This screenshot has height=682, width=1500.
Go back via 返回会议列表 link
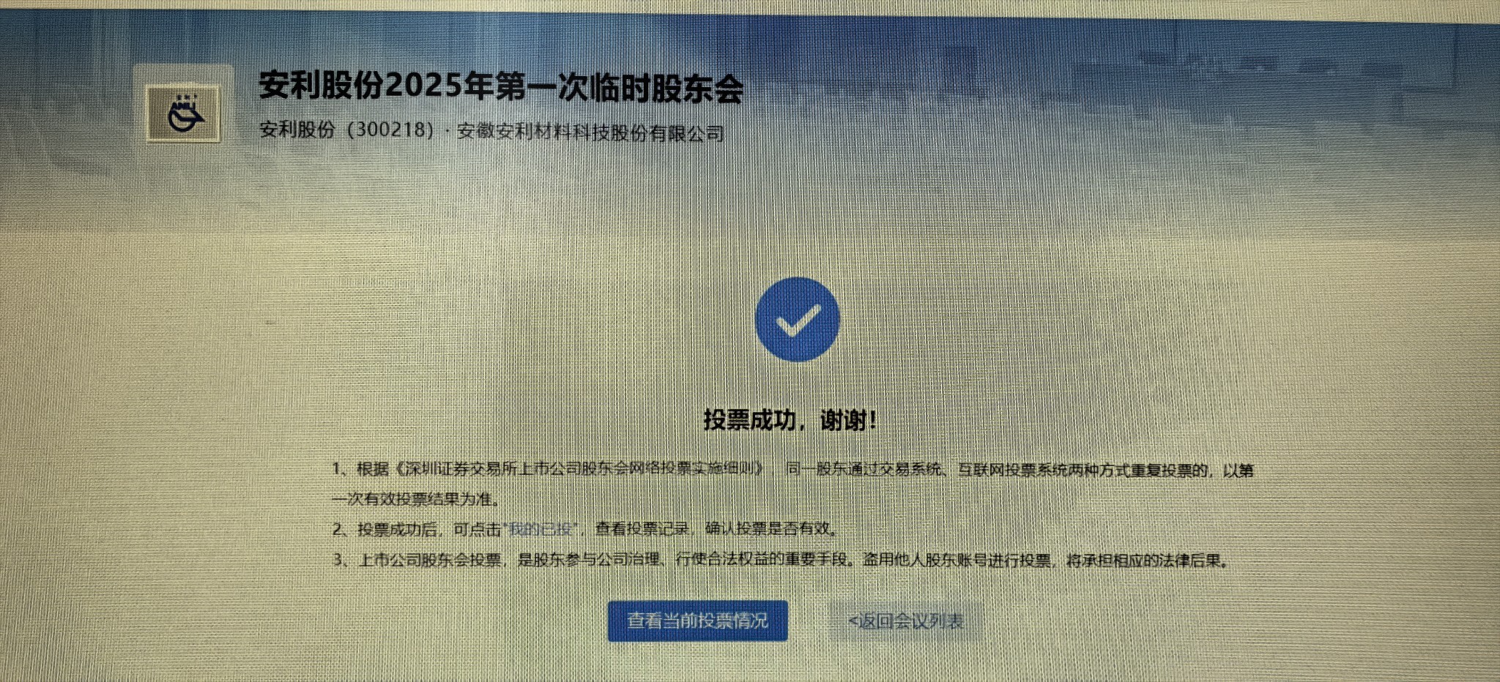[905, 621]
